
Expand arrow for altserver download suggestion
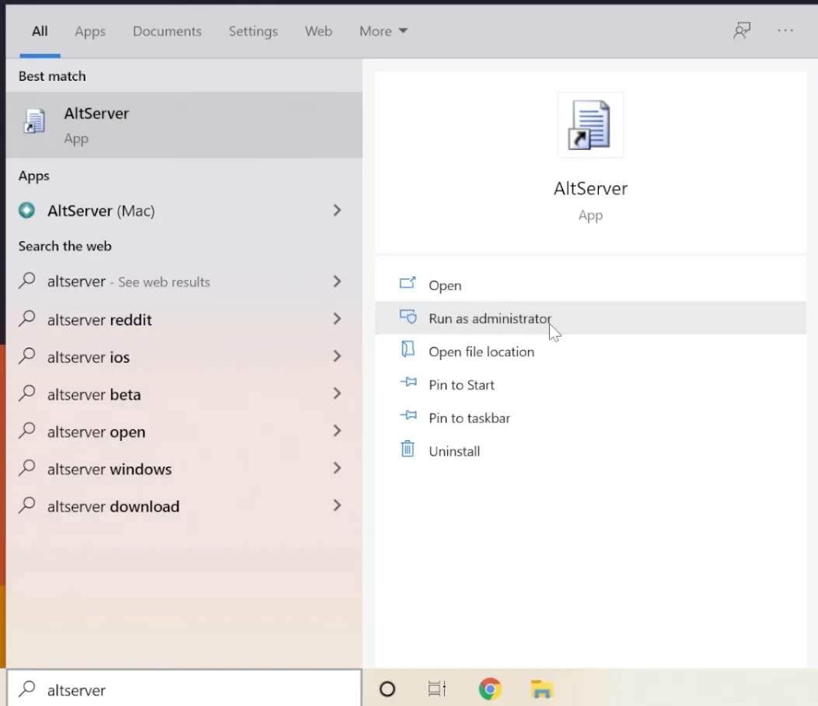click(x=337, y=506)
